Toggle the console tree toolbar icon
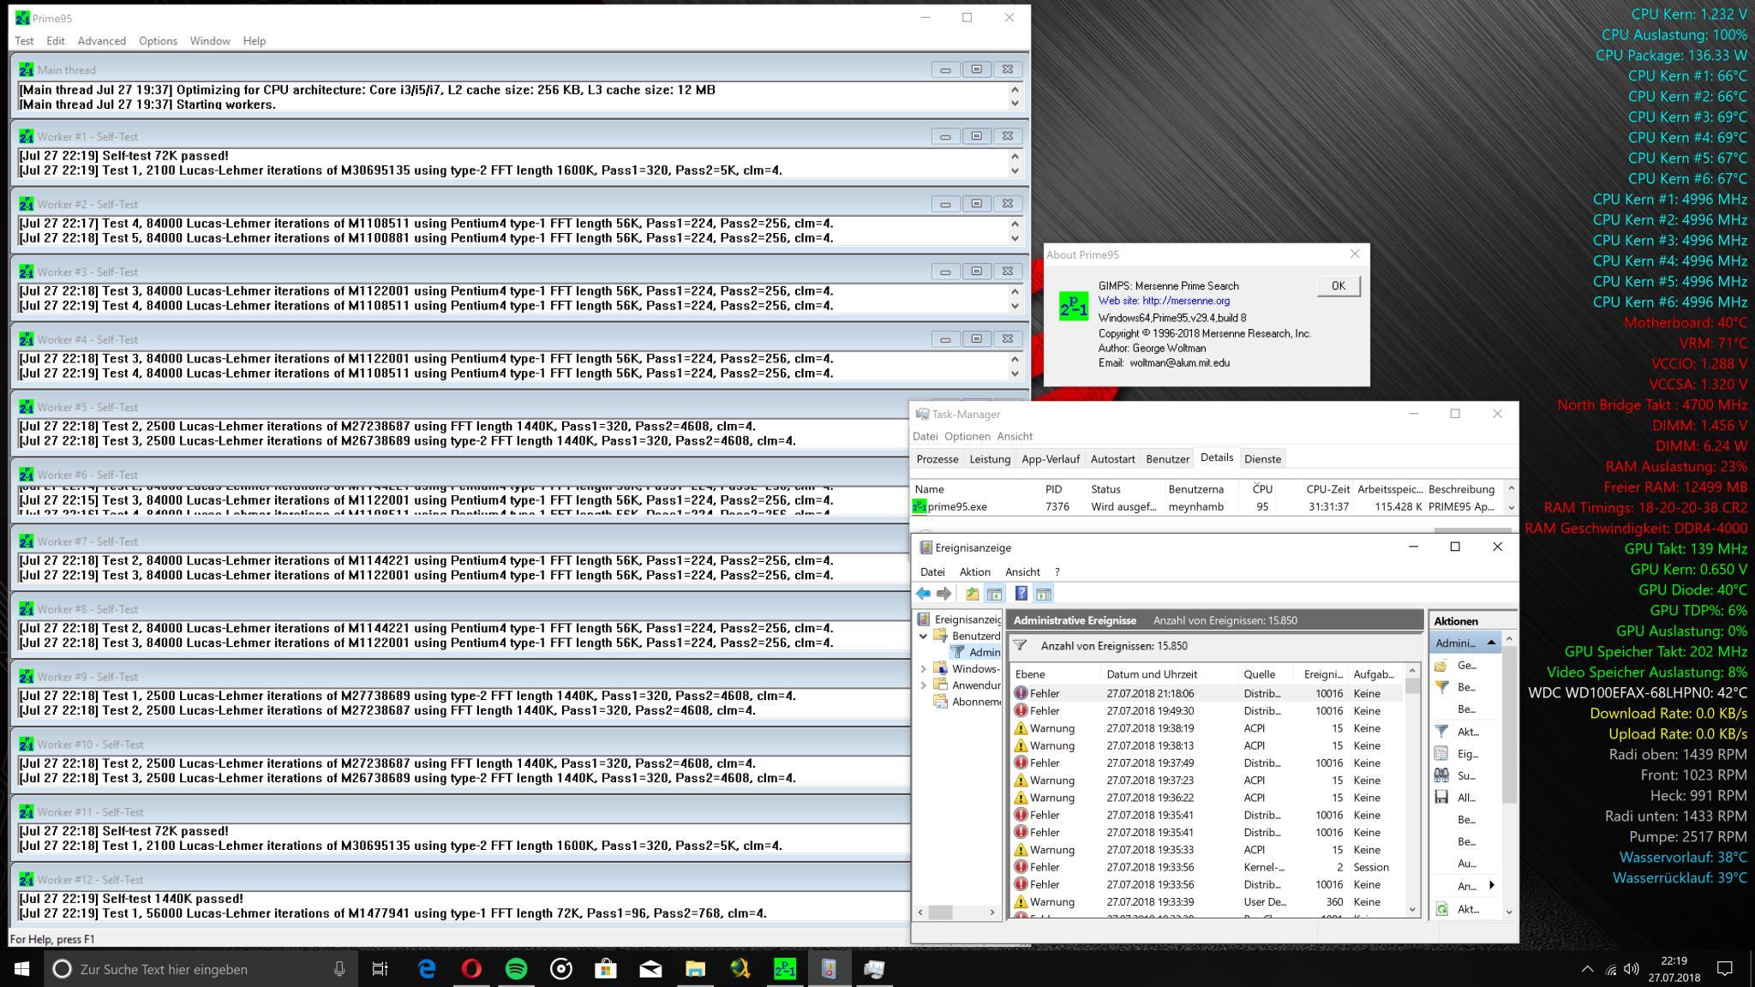The width and height of the screenshot is (1755, 987). pos(994,594)
